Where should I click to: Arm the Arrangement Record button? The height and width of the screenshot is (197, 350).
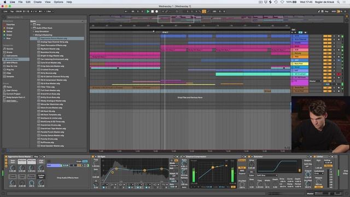[x=157, y=11]
